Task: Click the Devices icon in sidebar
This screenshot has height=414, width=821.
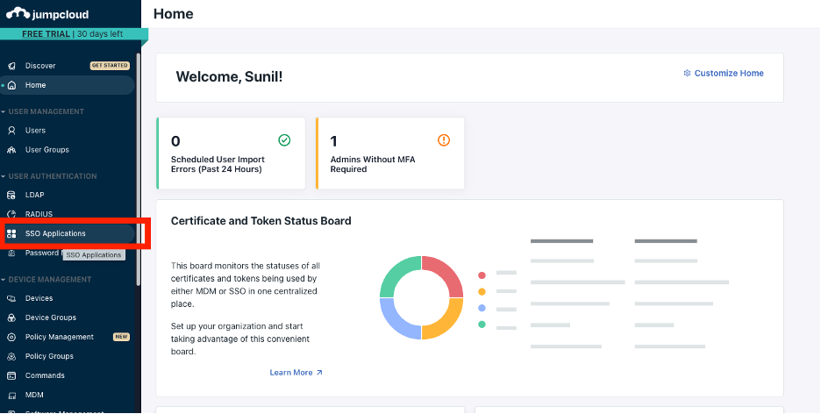Action: 11,298
